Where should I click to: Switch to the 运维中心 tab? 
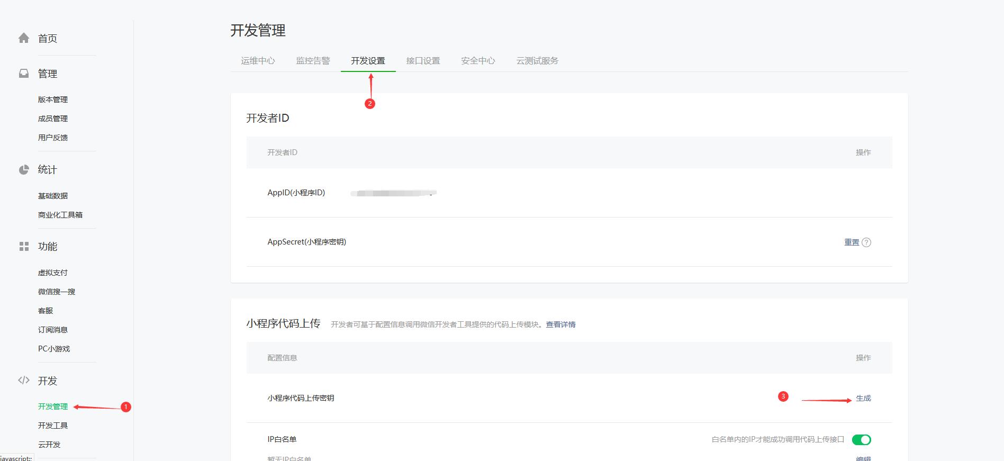coord(258,61)
